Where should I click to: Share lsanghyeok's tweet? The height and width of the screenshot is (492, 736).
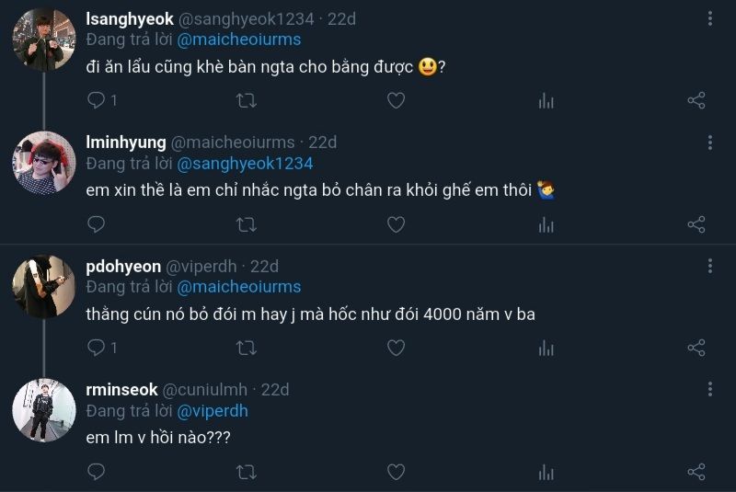click(x=696, y=100)
